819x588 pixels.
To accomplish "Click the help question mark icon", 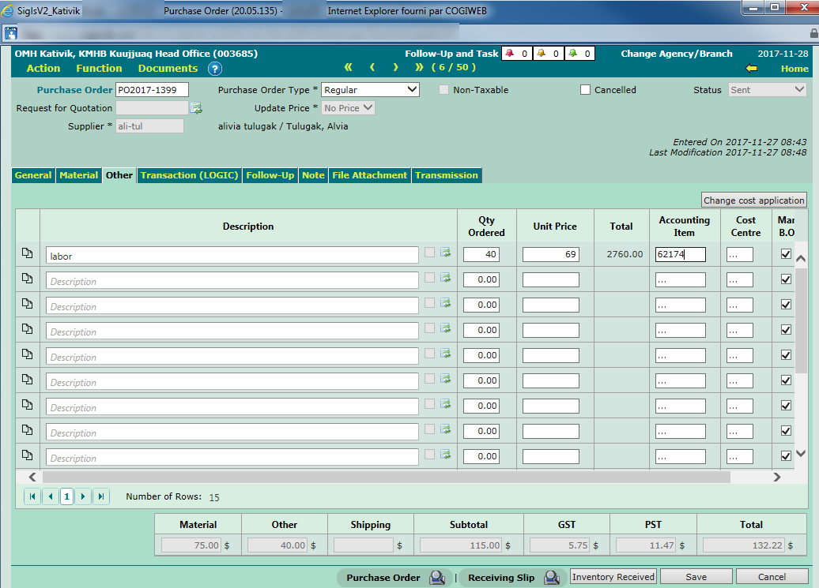I will [214, 69].
